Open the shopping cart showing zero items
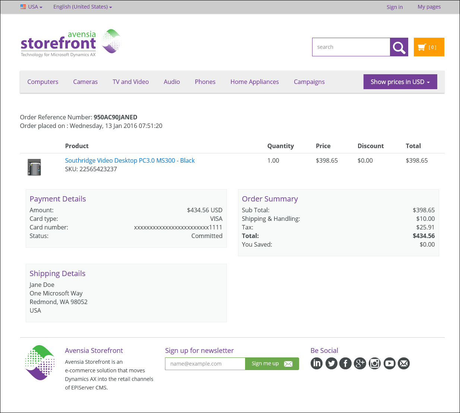Viewport: 460px width, 413px height. pyautogui.click(x=429, y=47)
